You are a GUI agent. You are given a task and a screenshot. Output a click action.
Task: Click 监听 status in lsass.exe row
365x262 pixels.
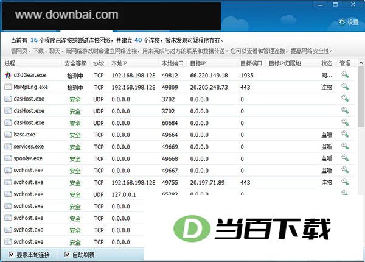pyautogui.click(x=327, y=135)
